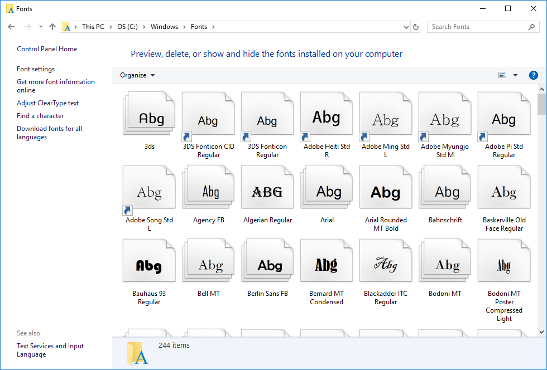Select the Algerian Regular font icon
Viewport: 547px width, 370px height.
coord(267,187)
